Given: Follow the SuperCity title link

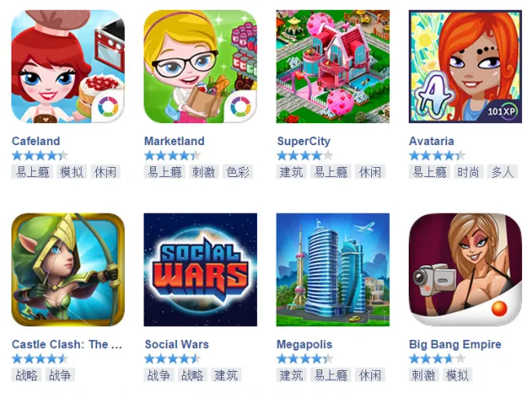Looking at the screenshot, I should click(303, 141).
